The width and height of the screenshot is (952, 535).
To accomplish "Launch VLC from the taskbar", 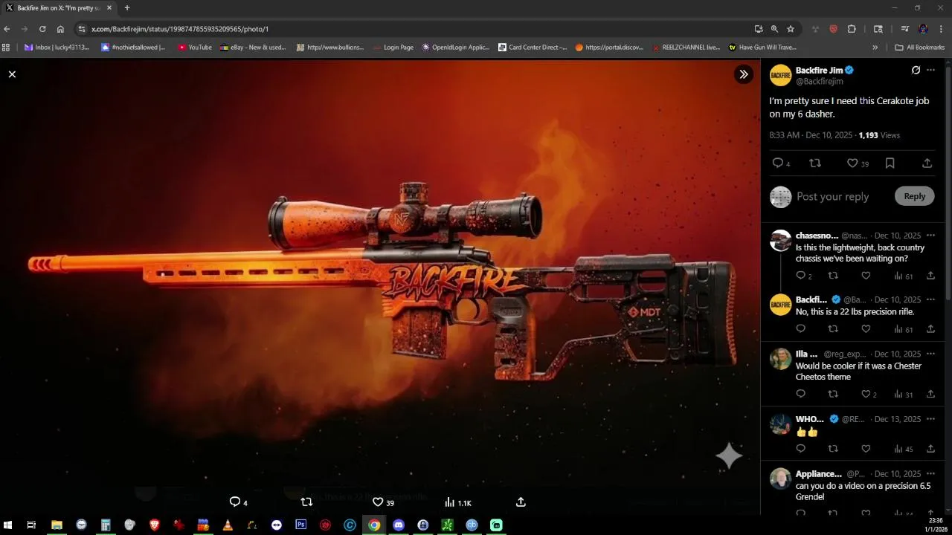I will tap(228, 525).
